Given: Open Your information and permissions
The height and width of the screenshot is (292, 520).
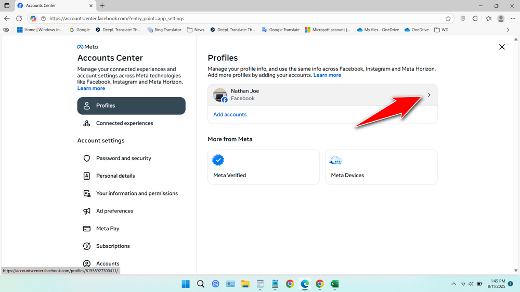Looking at the screenshot, I should coord(132,194).
